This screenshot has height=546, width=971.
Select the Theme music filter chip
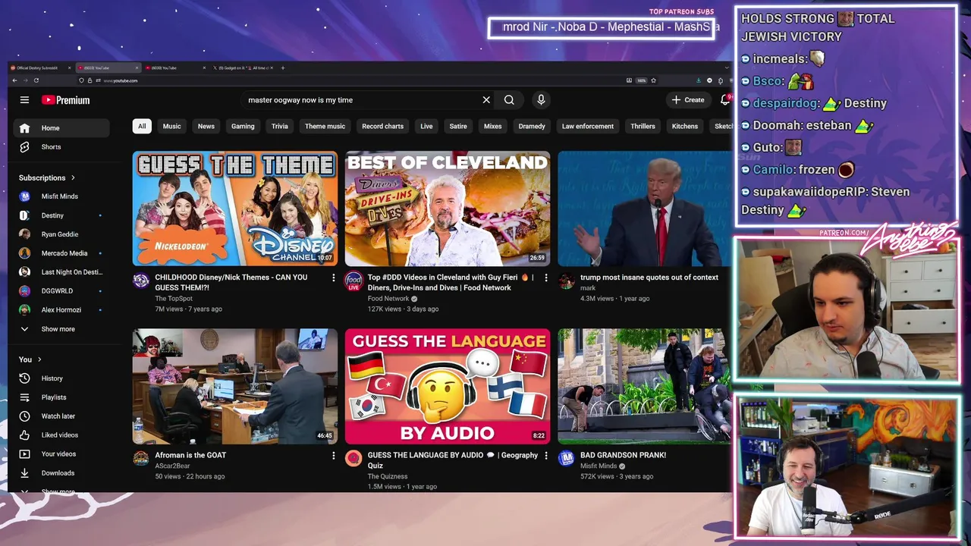click(325, 127)
